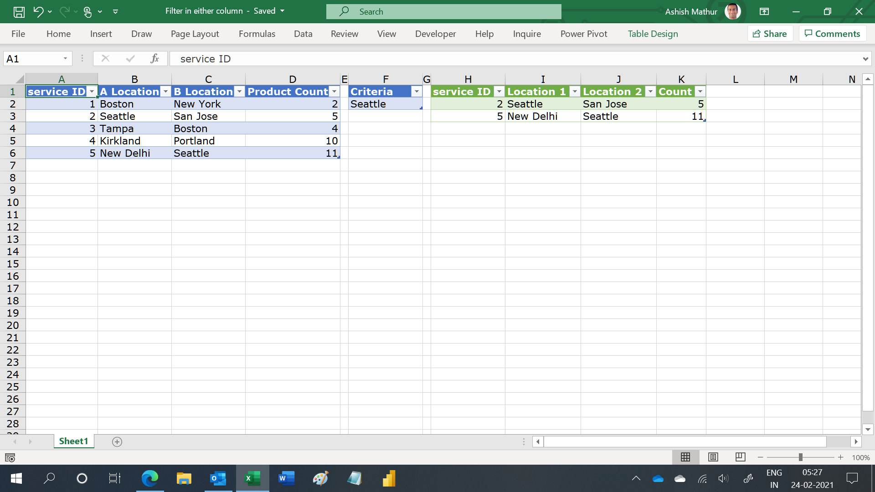Switch to Page Layout view icon

click(713, 457)
